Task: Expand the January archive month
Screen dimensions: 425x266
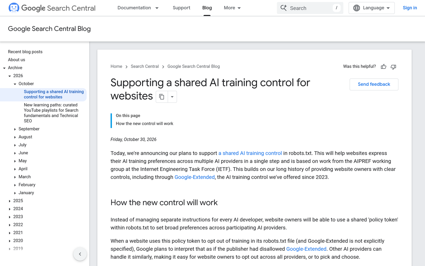Action: 15,193
